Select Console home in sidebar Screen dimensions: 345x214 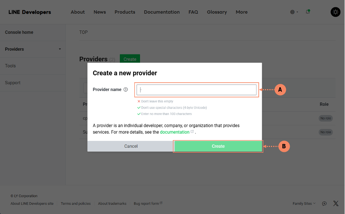click(x=19, y=32)
